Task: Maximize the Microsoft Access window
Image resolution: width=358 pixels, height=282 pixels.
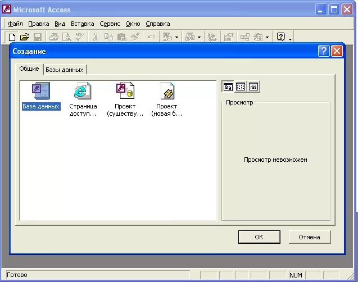Action: click(x=334, y=10)
